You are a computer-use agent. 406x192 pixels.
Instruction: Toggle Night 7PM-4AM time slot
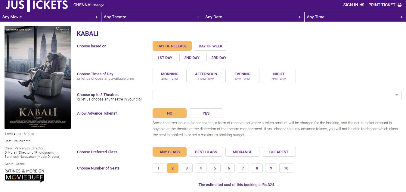click(x=279, y=76)
